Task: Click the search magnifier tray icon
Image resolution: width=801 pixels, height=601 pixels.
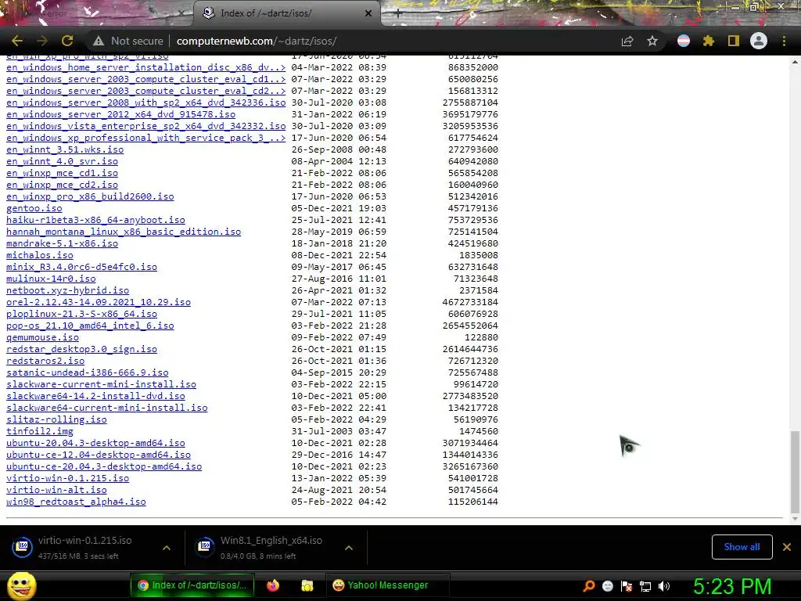Action: coord(589,585)
